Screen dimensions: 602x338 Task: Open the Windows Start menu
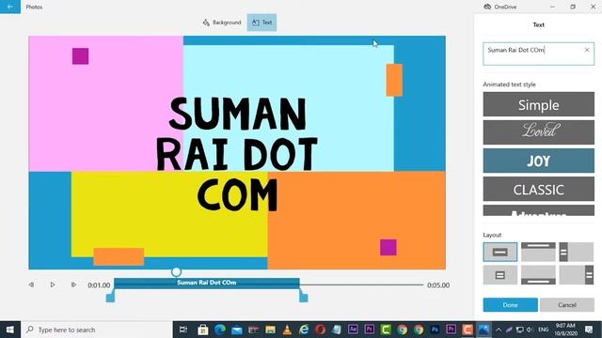[x=10, y=330]
